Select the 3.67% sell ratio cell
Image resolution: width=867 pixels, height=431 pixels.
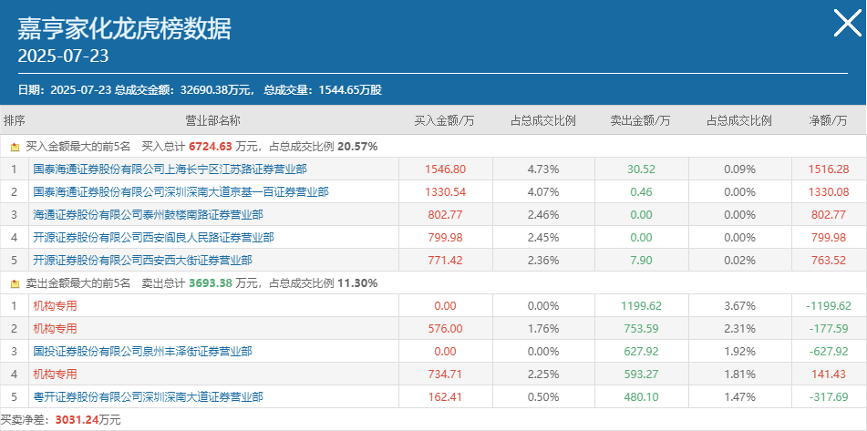click(x=740, y=305)
